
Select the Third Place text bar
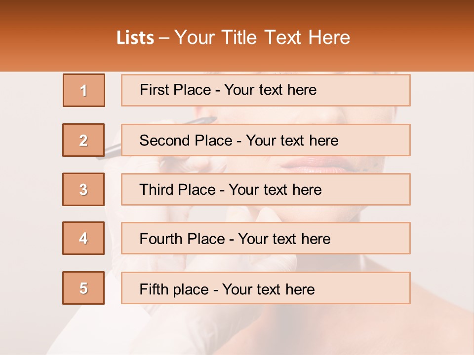pyautogui.click(x=266, y=189)
